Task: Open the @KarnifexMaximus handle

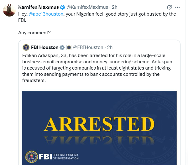Action: coord(87,7)
